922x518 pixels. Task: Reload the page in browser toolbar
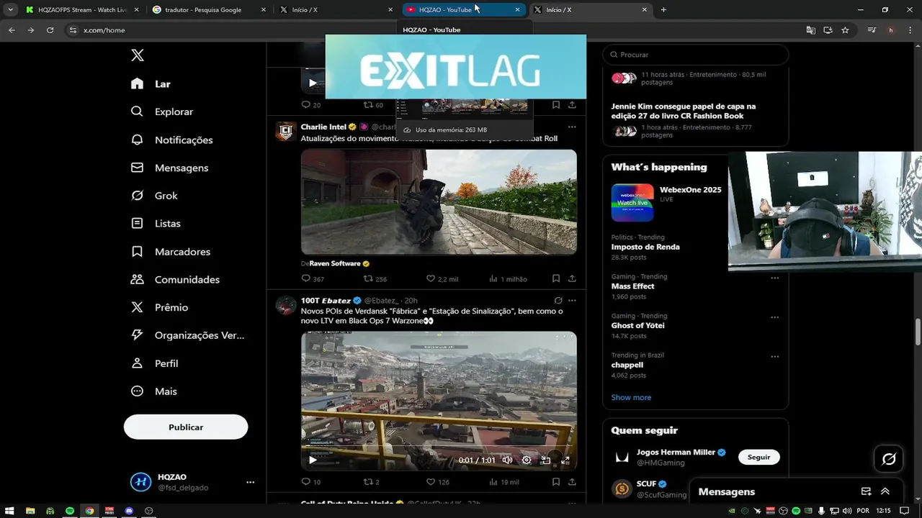click(x=50, y=30)
